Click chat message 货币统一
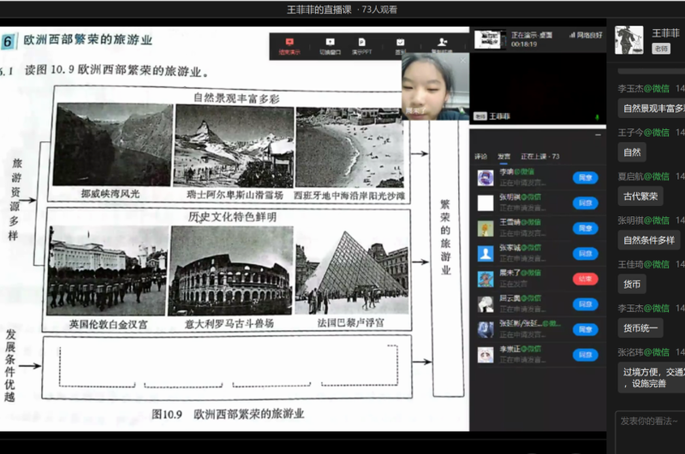 click(x=640, y=328)
